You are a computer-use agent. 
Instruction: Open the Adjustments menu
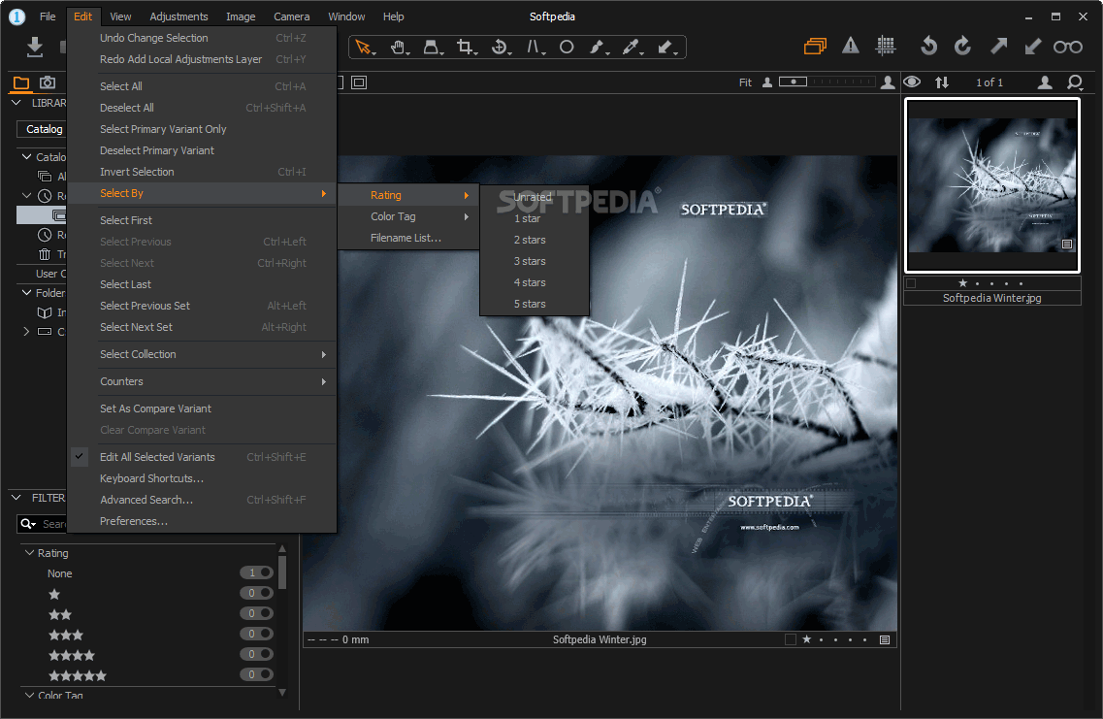coord(178,16)
